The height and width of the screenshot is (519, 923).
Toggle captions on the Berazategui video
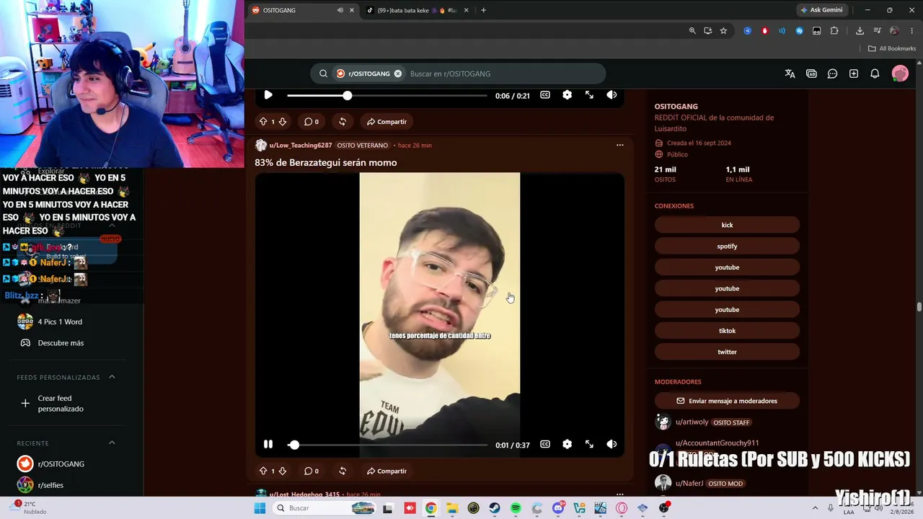tap(545, 445)
